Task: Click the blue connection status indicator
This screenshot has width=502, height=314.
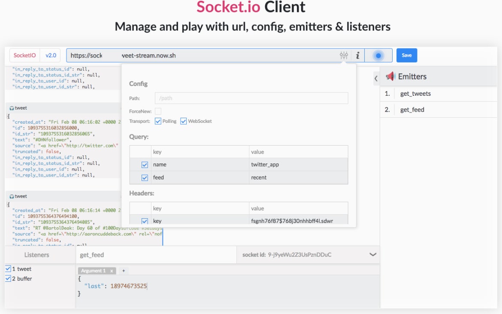Action: click(379, 55)
